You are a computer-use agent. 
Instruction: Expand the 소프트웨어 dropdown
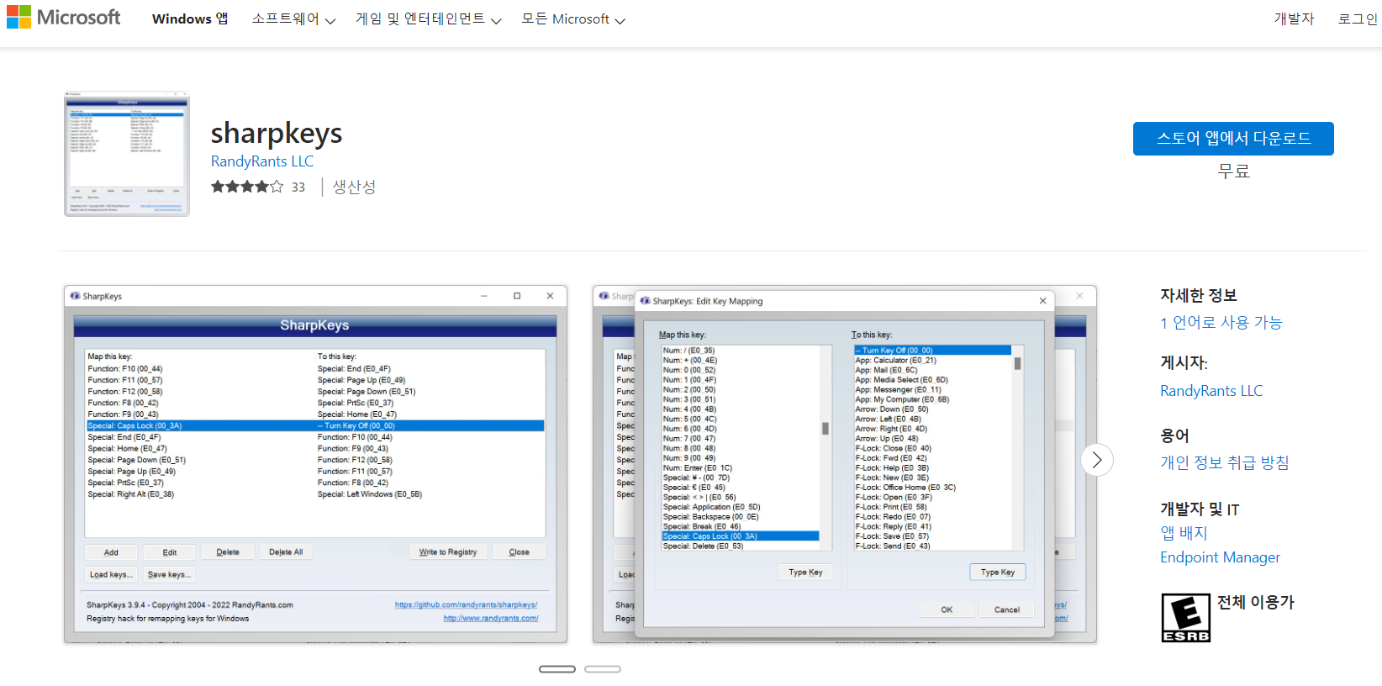click(293, 18)
